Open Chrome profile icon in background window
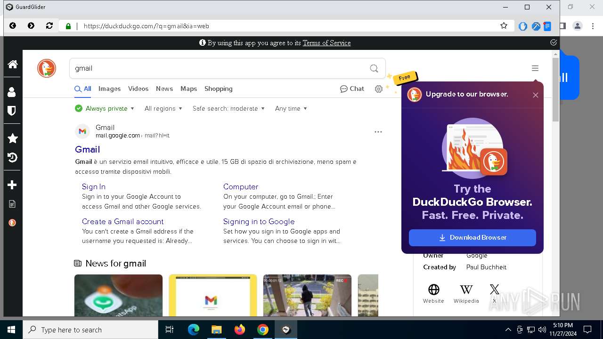The image size is (603, 339). click(x=578, y=26)
